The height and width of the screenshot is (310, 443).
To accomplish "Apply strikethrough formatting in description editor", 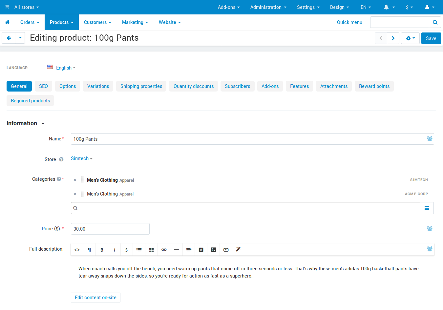I will coord(127,250).
